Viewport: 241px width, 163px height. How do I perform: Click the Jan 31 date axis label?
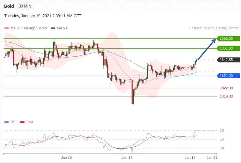pos(212,157)
